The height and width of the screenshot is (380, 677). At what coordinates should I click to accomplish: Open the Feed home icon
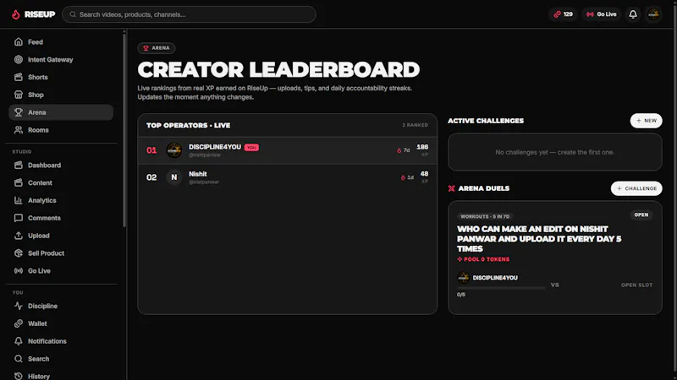[18, 41]
